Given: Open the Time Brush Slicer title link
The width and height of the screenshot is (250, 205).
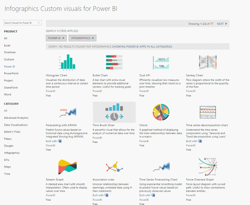Looking at the screenshot, I should point(104,125).
